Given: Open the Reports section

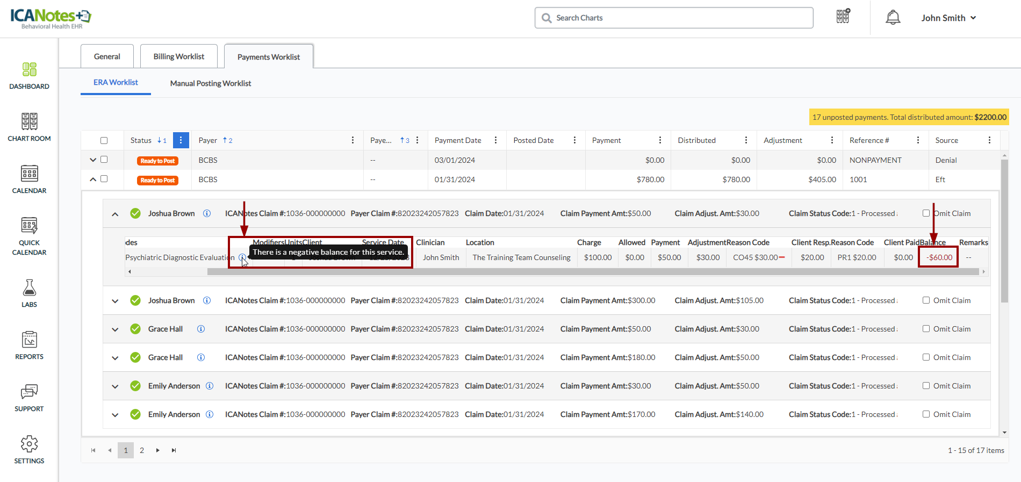Looking at the screenshot, I should point(29,345).
